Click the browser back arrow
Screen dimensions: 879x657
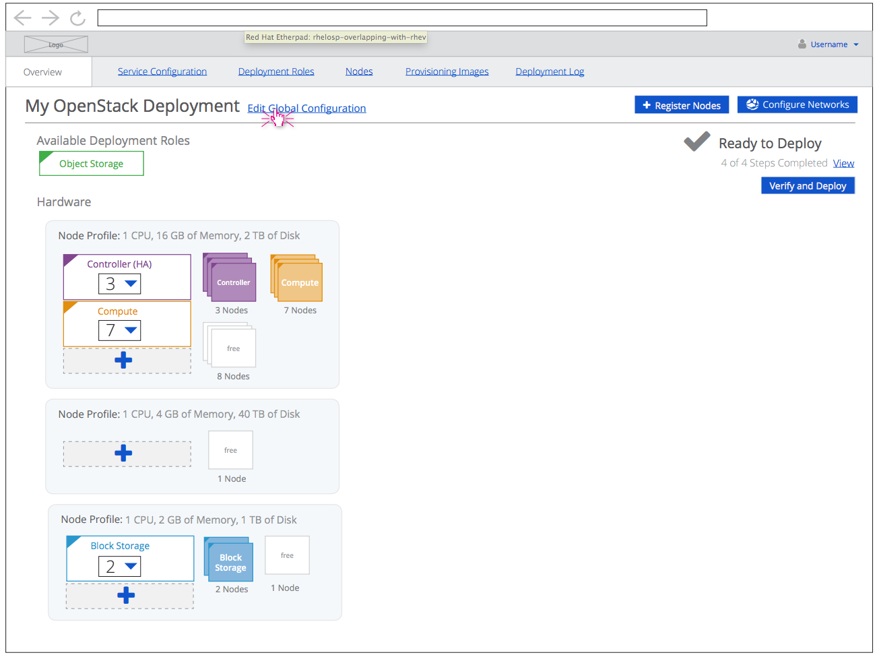(x=22, y=18)
